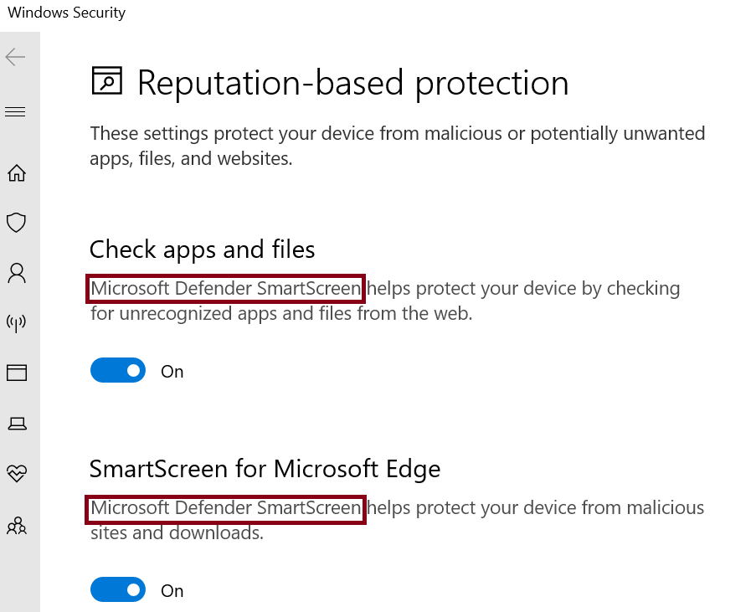Click the On label beside Edge SmartScreen switch
The height and width of the screenshot is (612, 756).
pos(172,590)
